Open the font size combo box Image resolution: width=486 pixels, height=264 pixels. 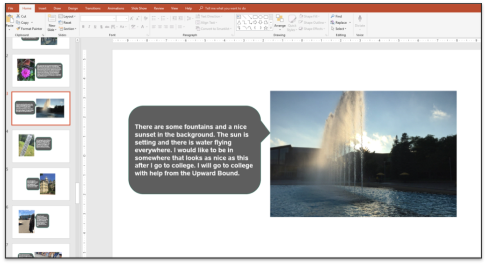(122, 19)
